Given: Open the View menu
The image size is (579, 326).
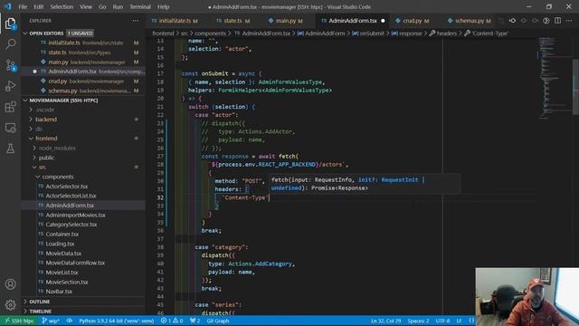Looking at the screenshot, I should tap(86, 6).
